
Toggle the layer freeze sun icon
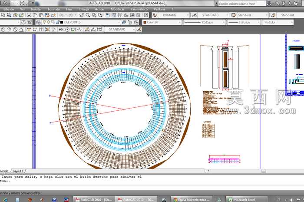coord(49,22)
